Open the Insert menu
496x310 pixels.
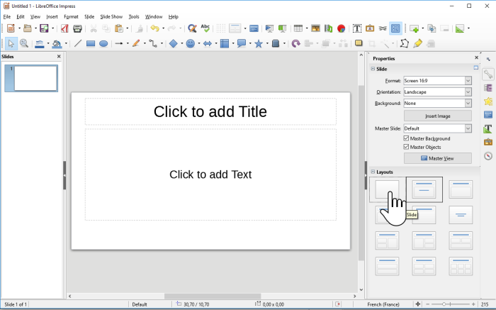click(x=52, y=16)
